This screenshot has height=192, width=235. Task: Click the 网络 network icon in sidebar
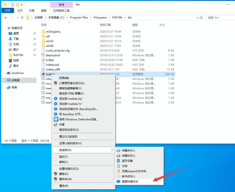9,87
